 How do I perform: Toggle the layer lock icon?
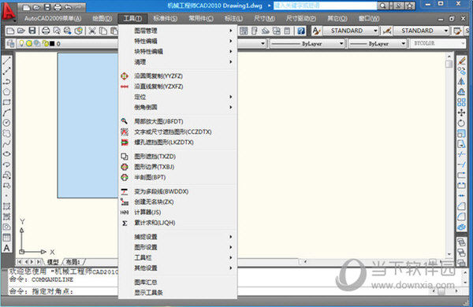pyautogui.click(x=45, y=43)
